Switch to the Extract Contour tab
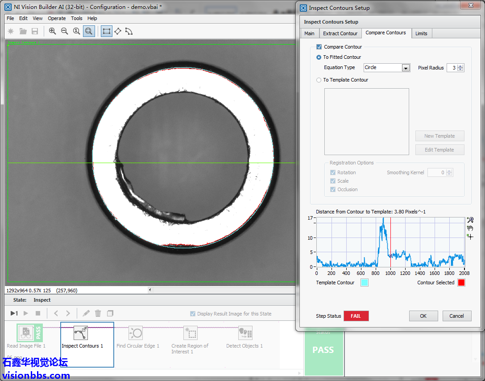The image size is (485, 381). (x=340, y=33)
